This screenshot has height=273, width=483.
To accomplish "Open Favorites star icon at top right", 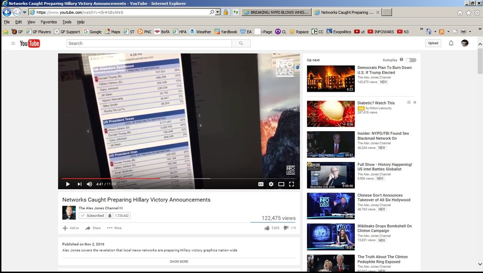I will 469,13.
